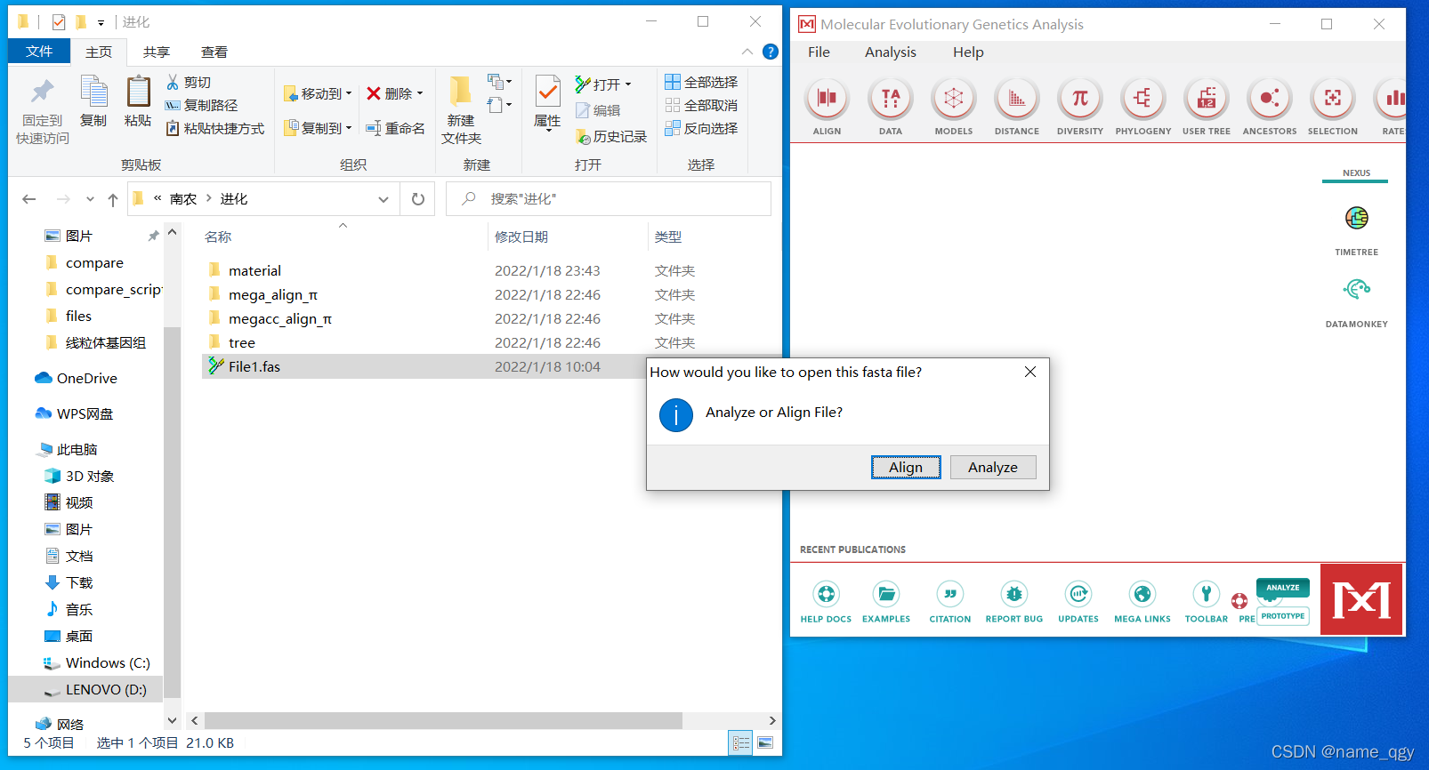1429x770 pixels.
Task: Open recent locations dropdown arrow
Action: 90,199
